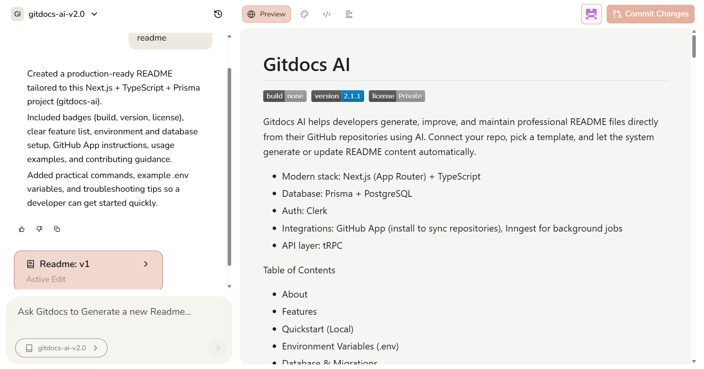Viewport: 704px width, 369px height.
Task: Open the repo selector in the chat input
Action: click(x=61, y=348)
